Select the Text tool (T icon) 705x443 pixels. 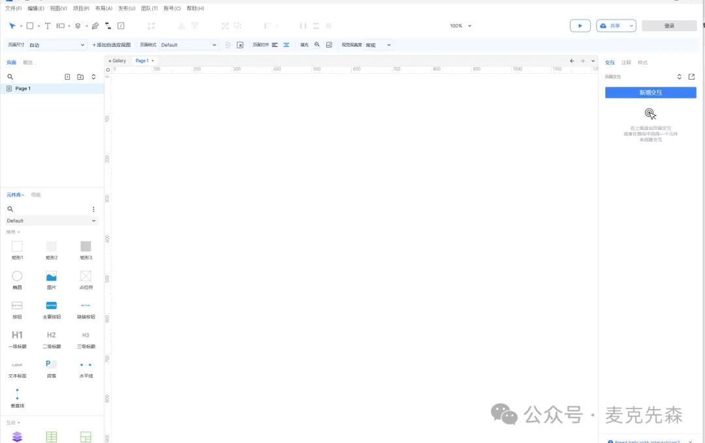(x=47, y=26)
